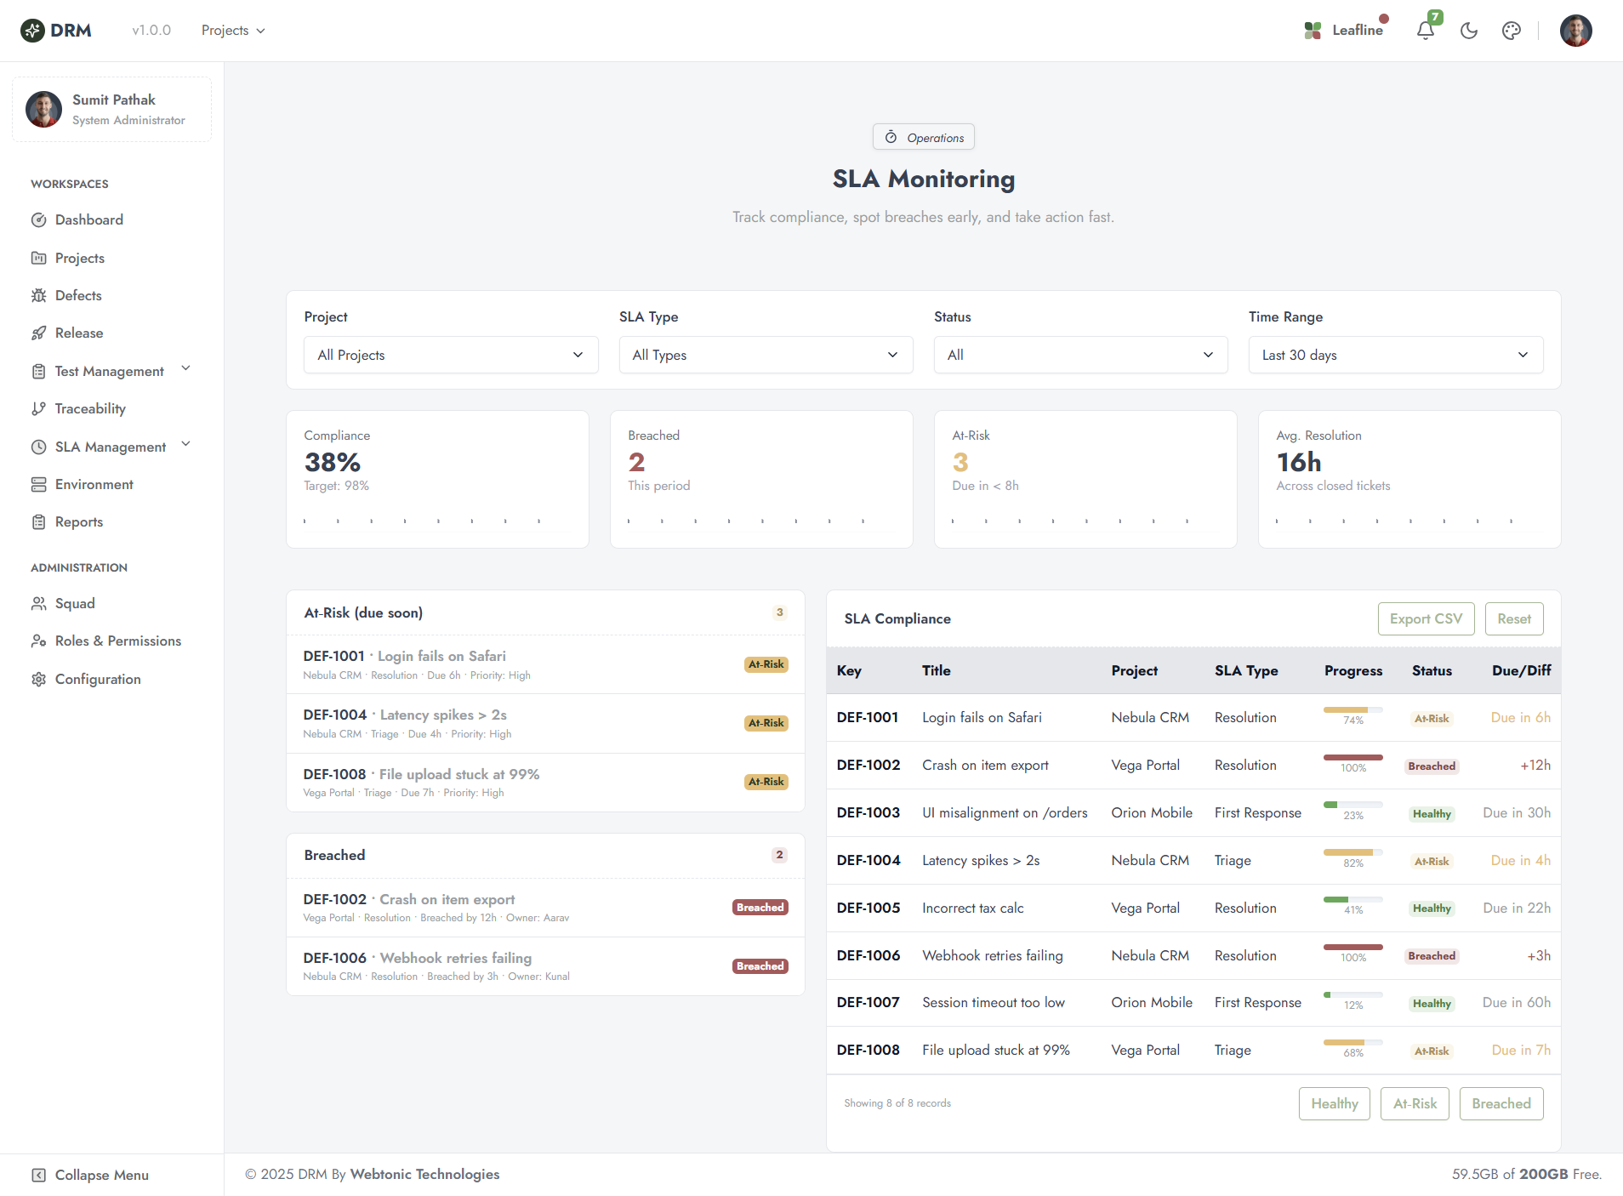This screenshot has width=1623, height=1196.
Task: Export the SLA Compliance table as CSV
Action: [1425, 618]
